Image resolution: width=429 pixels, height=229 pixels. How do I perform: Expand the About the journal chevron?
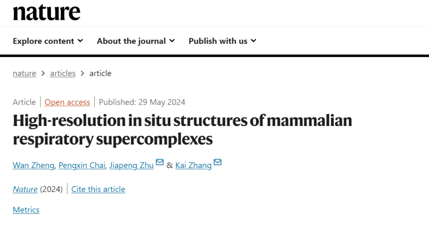click(x=172, y=41)
